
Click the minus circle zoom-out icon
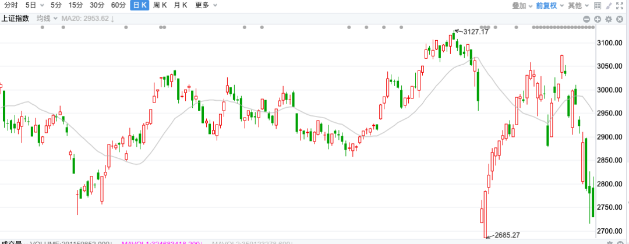coord(586,19)
